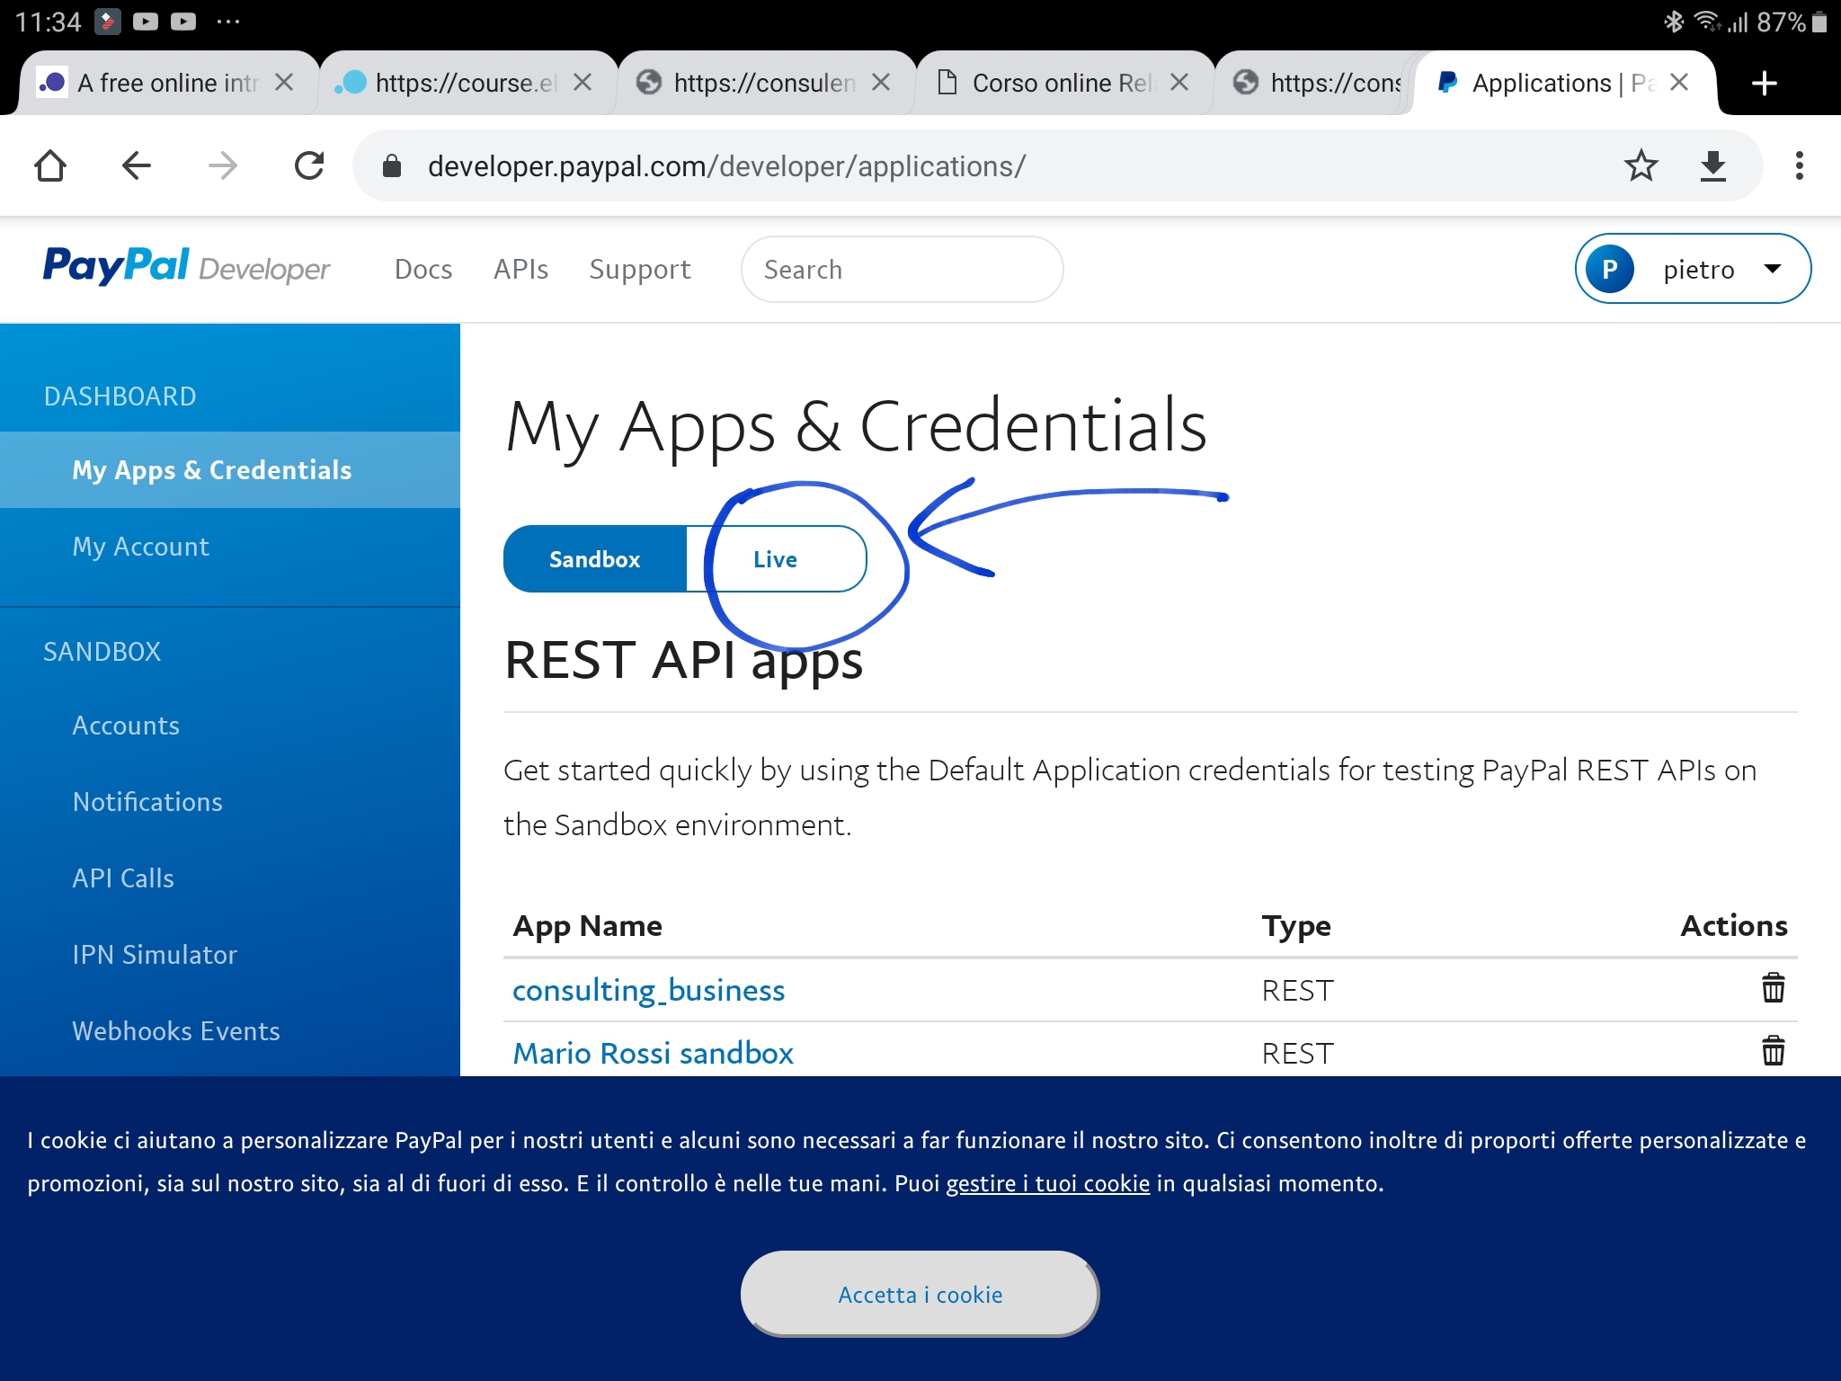Tap the DASHBOARD sidebar heading
The height and width of the screenshot is (1381, 1841).
[x=120, y=396]
